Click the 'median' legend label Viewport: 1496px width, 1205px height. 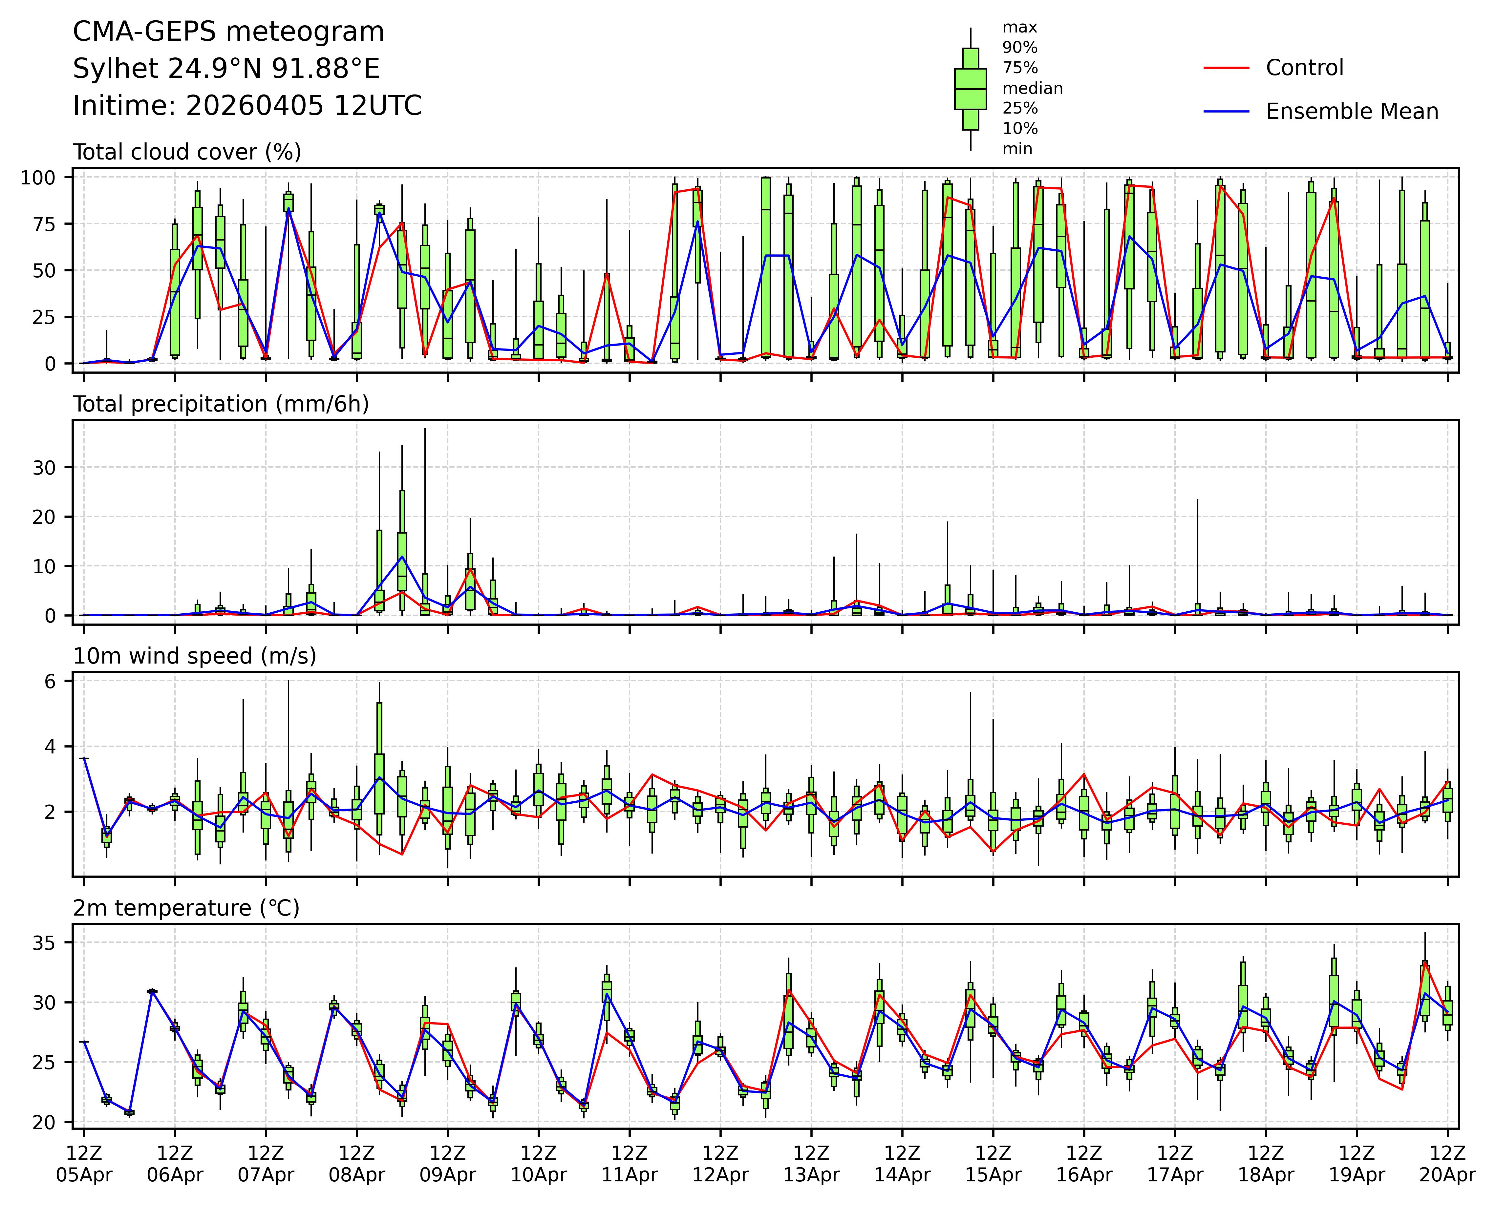coord(1032,88)
